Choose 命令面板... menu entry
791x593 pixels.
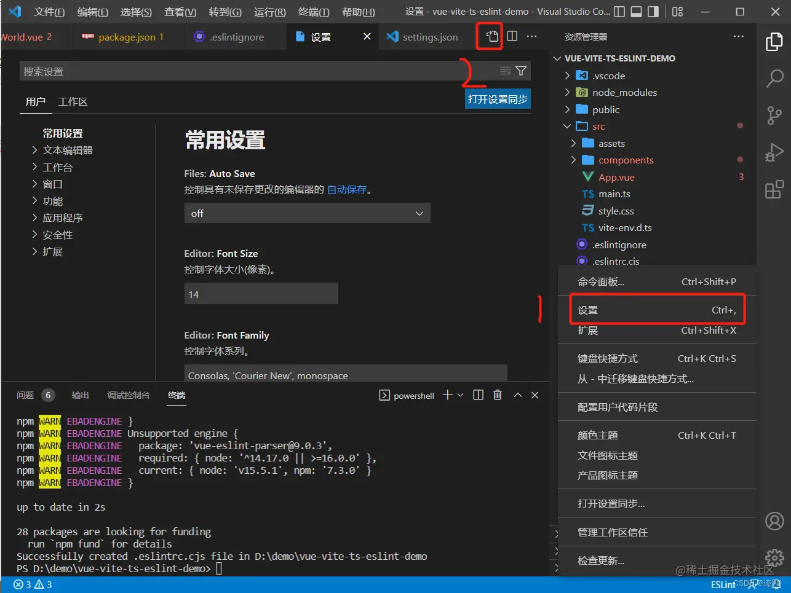coord(657,281)
